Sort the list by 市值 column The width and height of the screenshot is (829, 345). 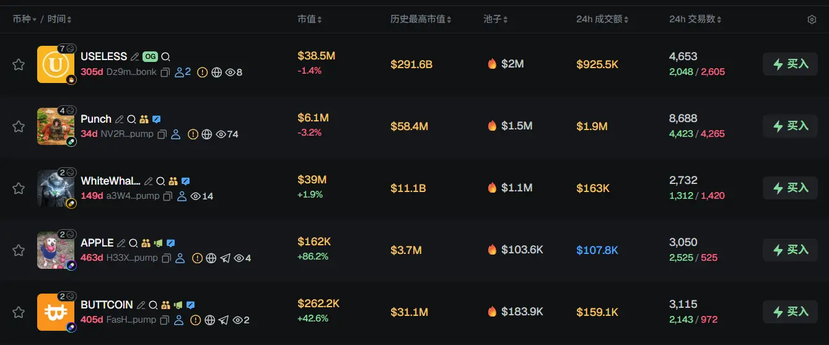click(x=310, y=20)
